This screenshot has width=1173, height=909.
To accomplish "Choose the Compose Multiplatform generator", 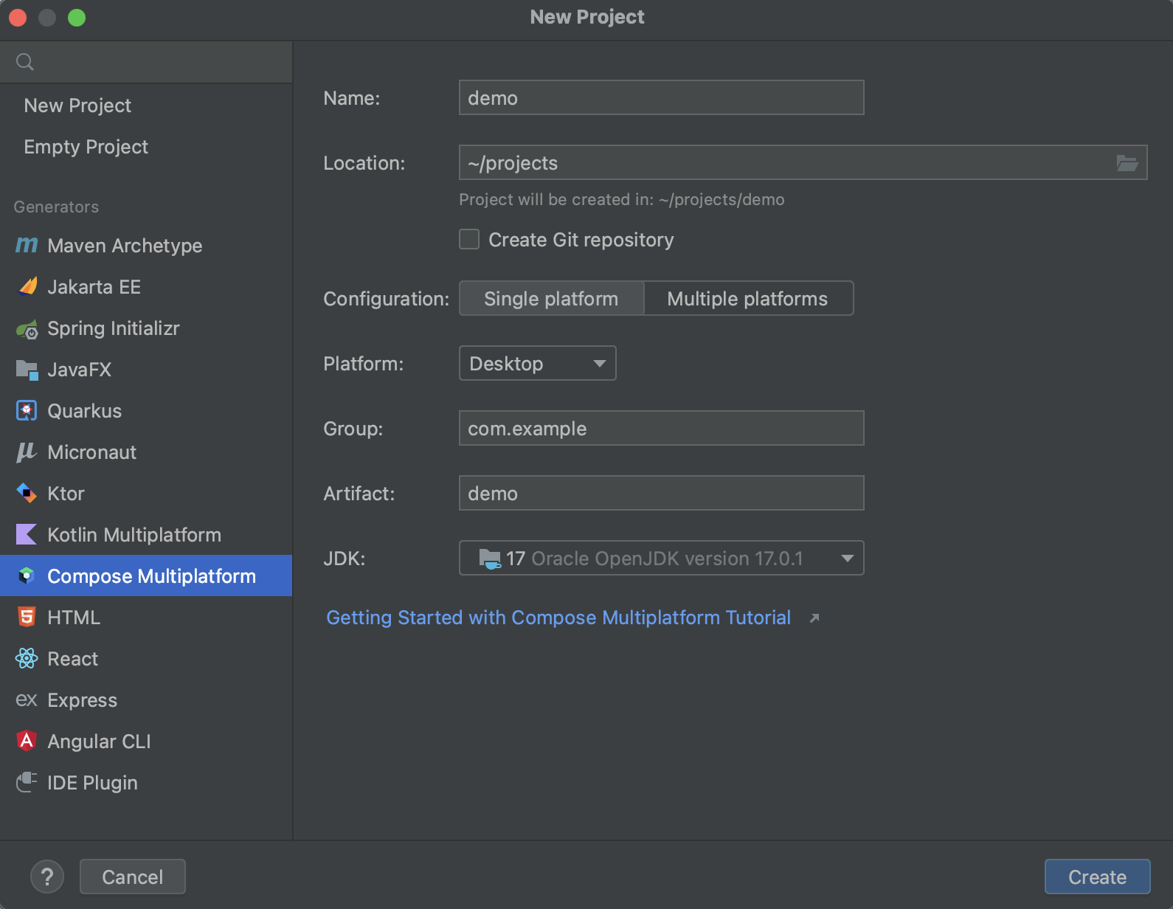I will pyautogui.click(x=146, y=576).
